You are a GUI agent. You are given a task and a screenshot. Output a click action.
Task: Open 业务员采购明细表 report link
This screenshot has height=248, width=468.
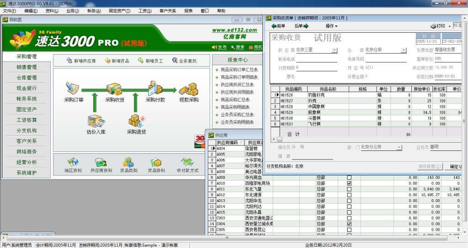click(x=237, y=122)
